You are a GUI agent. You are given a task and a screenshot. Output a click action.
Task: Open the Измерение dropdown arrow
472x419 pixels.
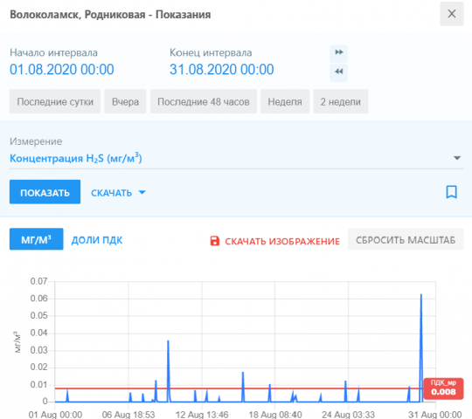click(457, 158)
